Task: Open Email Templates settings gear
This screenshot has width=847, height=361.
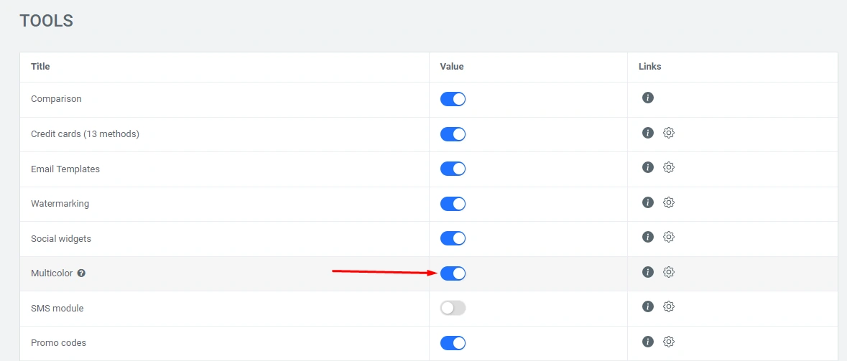Action: click(669, 167)
